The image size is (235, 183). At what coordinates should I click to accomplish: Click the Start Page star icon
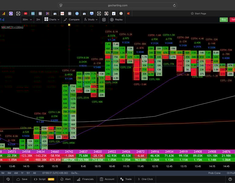coord(192,13)
